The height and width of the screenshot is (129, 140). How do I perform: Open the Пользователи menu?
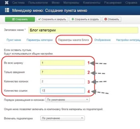(38, 3)
